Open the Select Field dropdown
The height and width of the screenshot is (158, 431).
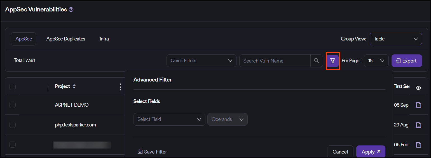(169, 119)
